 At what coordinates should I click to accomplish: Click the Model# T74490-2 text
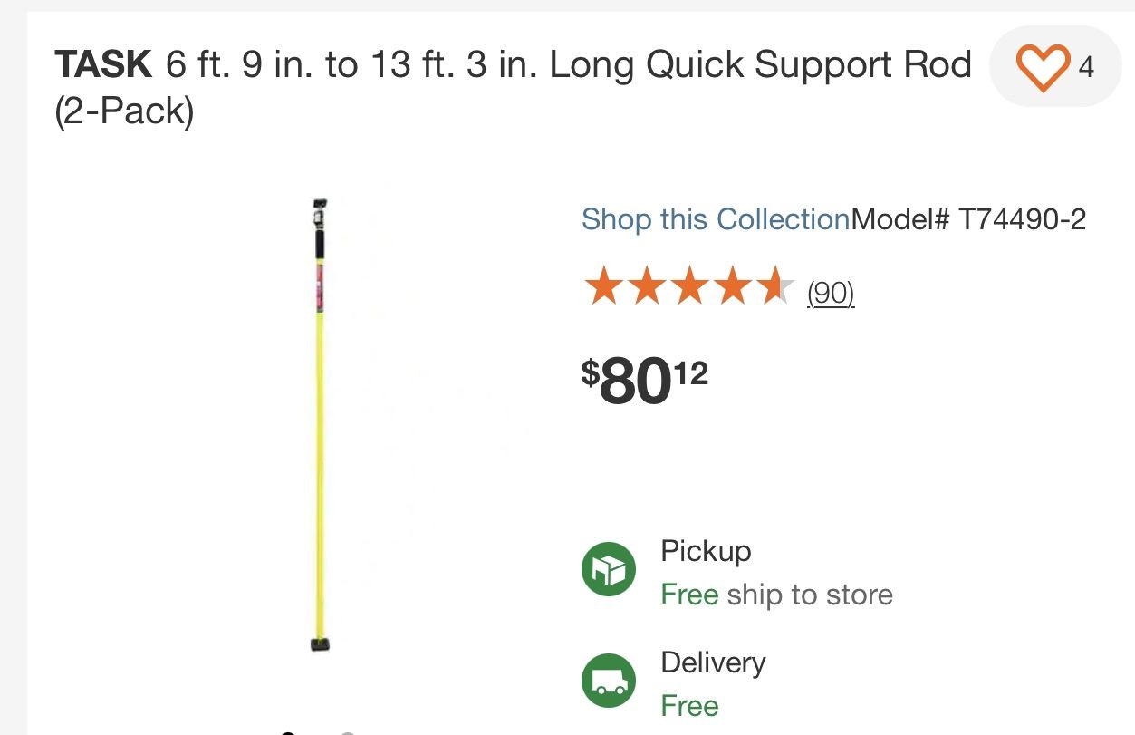[968, 219]
